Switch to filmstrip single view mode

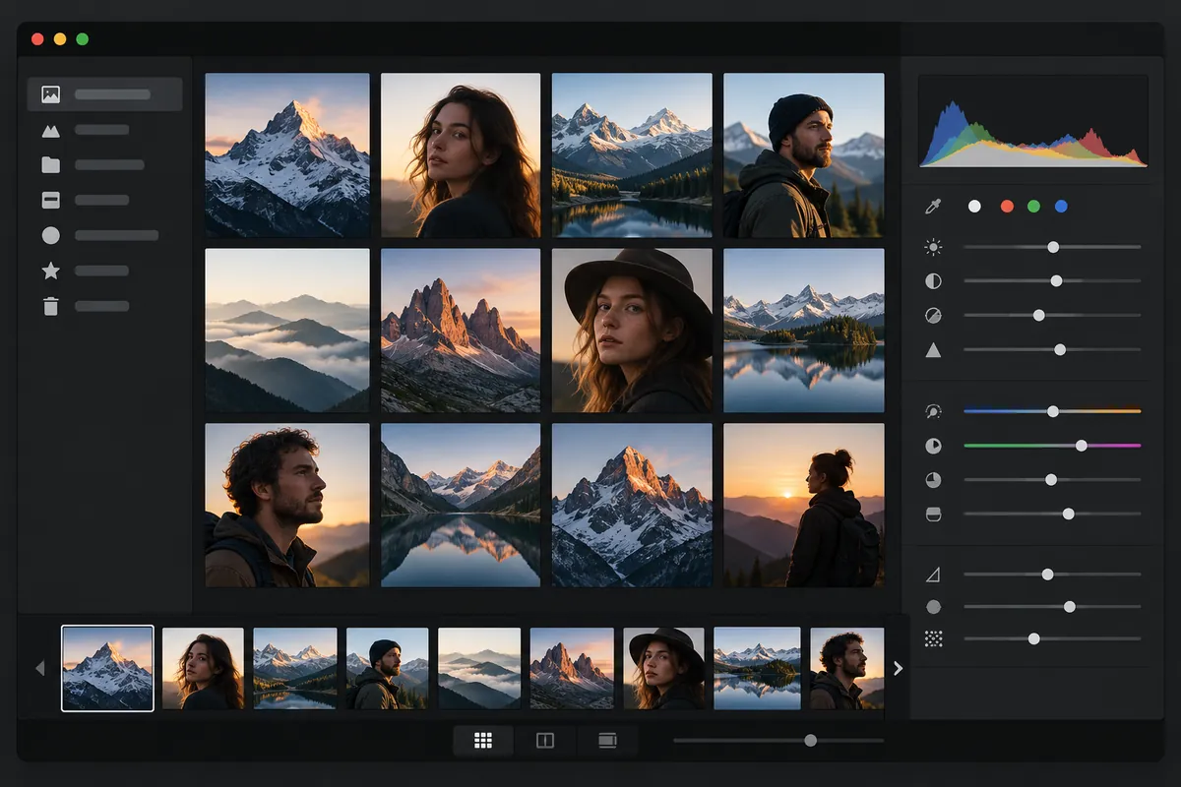coord(607,741)
